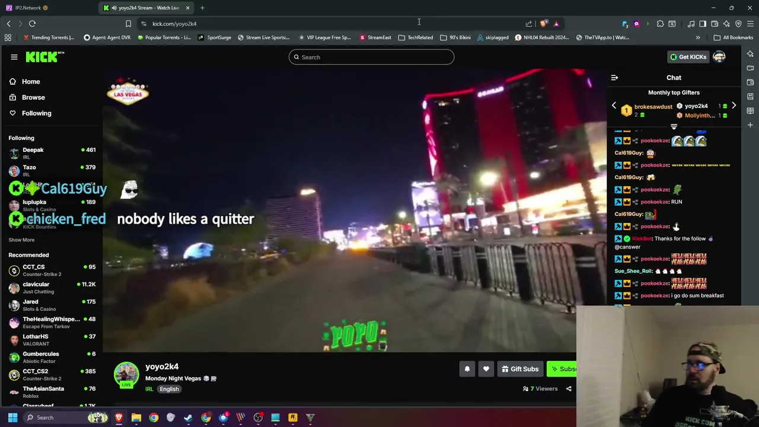Open TheAsianSanta Roblox channel

52,392
